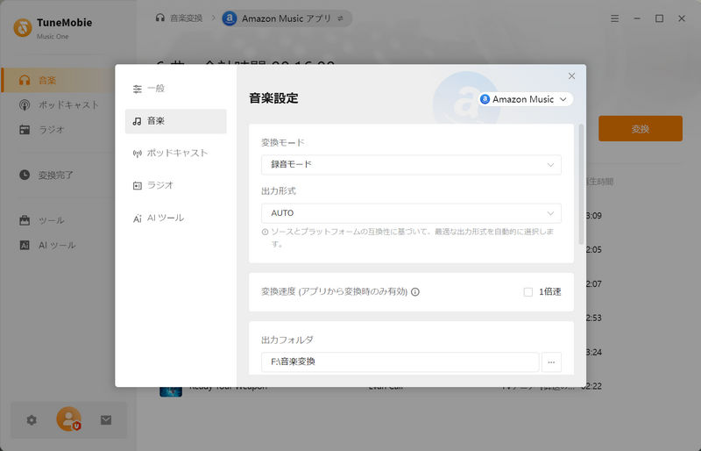Click the sliders icon beside 一般
This screenshot has height=451, width=701.
click(x=138, y=89)
